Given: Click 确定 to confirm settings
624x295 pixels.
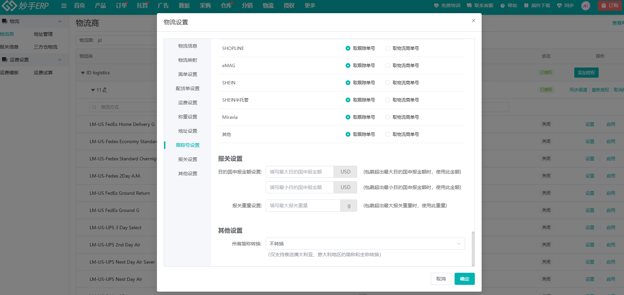Looking at the screenshot, I should point(465,279).
